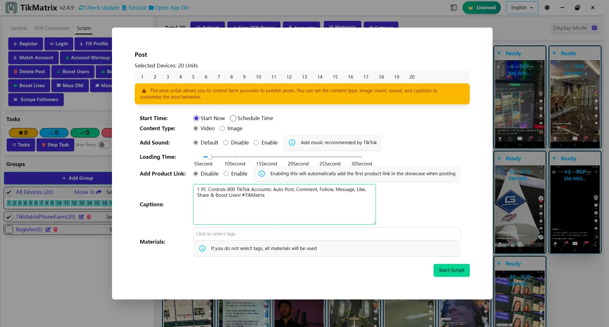Enable the Add Product Link option
Viewport: 609px width, 327px height.
226,174
